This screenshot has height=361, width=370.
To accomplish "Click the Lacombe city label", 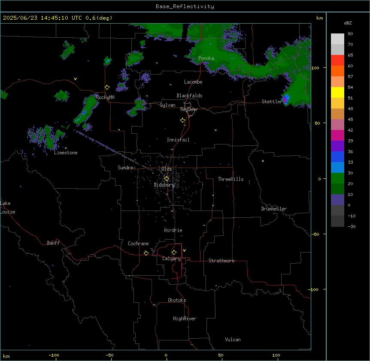I will coord(193,82).
